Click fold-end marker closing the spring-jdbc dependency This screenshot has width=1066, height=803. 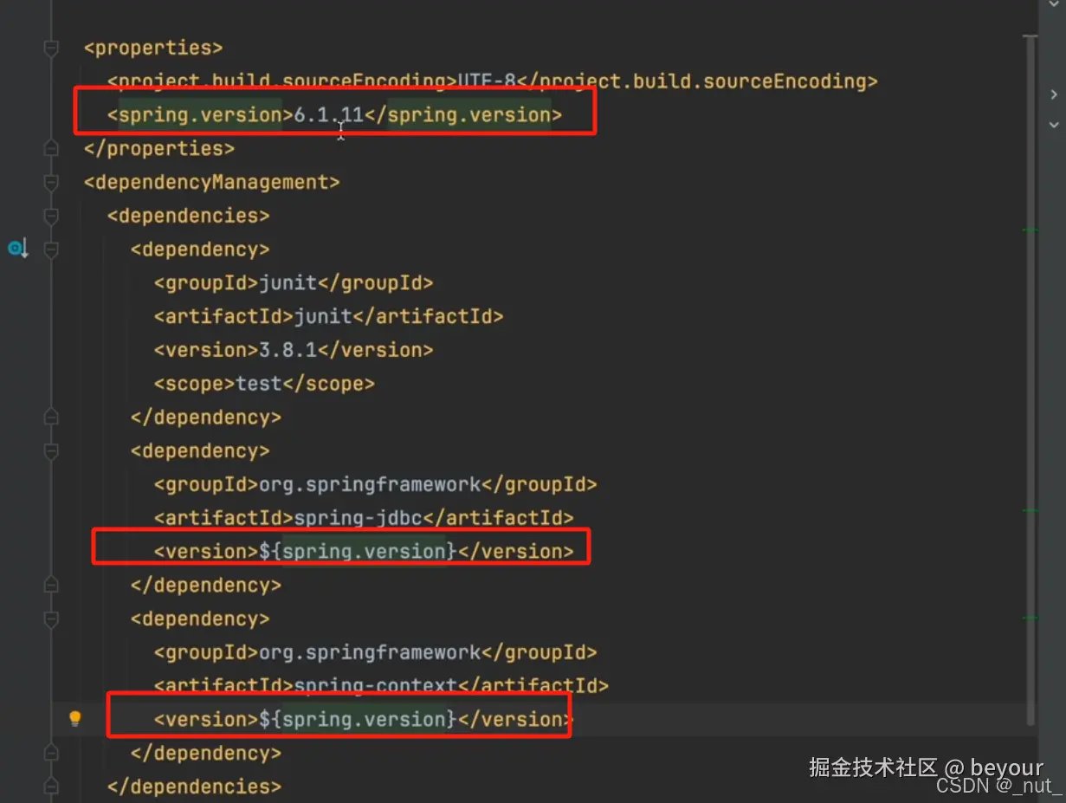point(51,586)
